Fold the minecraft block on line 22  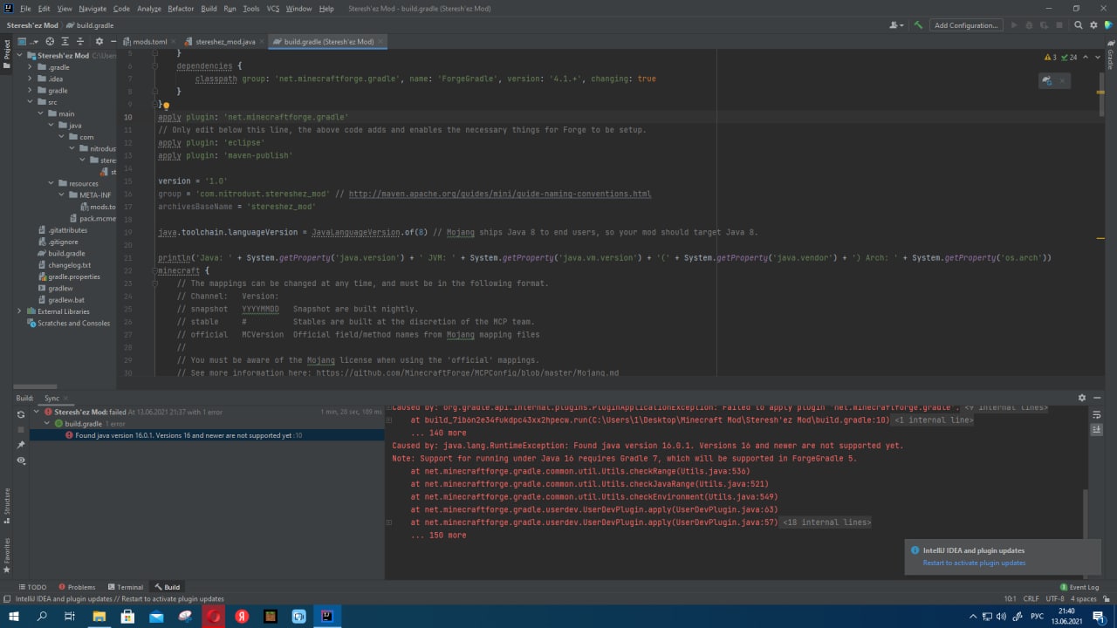point(154,271)
